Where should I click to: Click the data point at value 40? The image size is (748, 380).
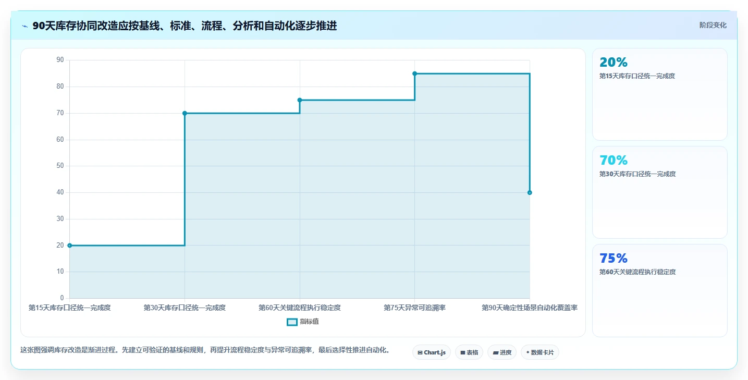(530, 192)
